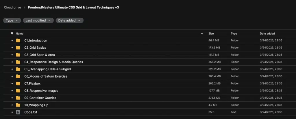Image resolution: width=296 pixels, height=119 pixels.
Task: Click the 06_Moons of Saturn Exercise folder icon
Action: click(x=18, y=76)
